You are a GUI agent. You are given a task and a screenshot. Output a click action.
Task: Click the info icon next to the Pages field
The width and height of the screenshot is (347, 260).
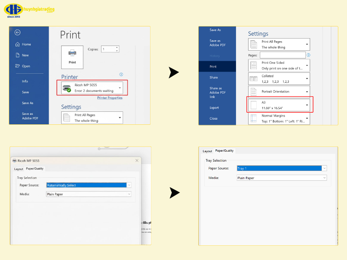[x=308, y=55]
